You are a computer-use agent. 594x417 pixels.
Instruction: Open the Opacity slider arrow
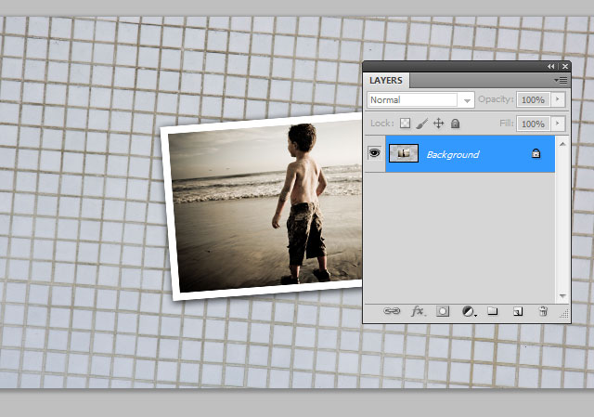(558, 99)
